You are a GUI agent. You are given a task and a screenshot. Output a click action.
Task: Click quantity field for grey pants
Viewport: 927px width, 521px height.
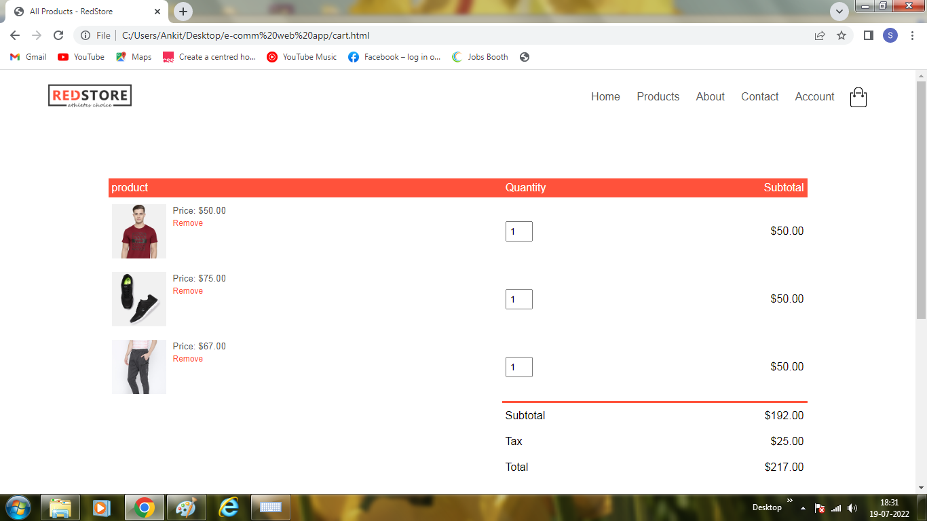(519, 367)
